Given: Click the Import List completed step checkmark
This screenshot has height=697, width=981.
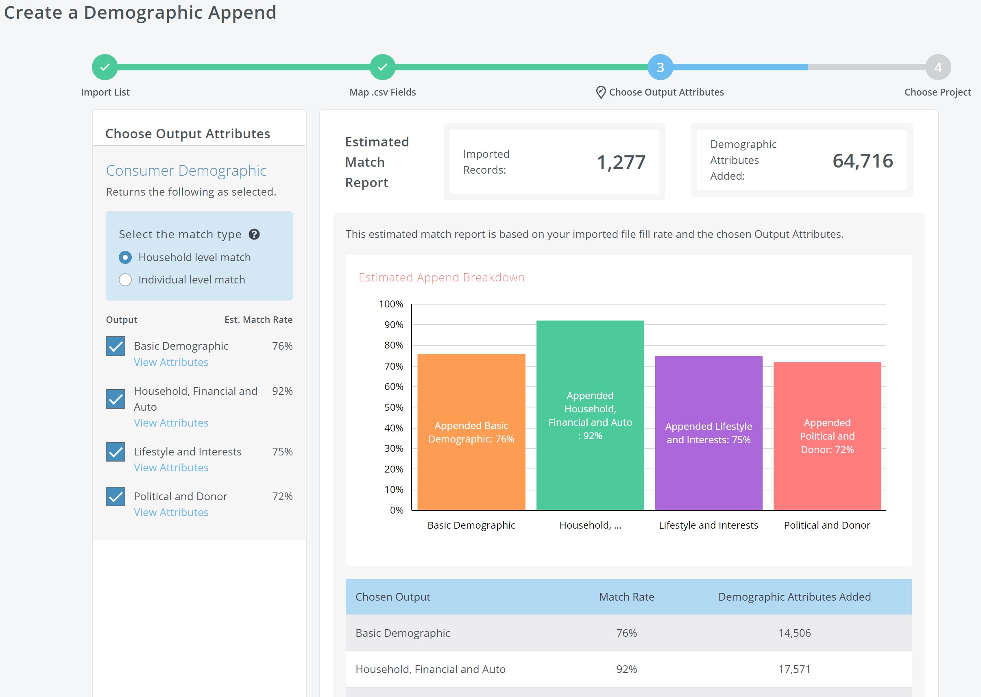Looking at the screenshot, I should pyautogui.click(x=105, y=67).
